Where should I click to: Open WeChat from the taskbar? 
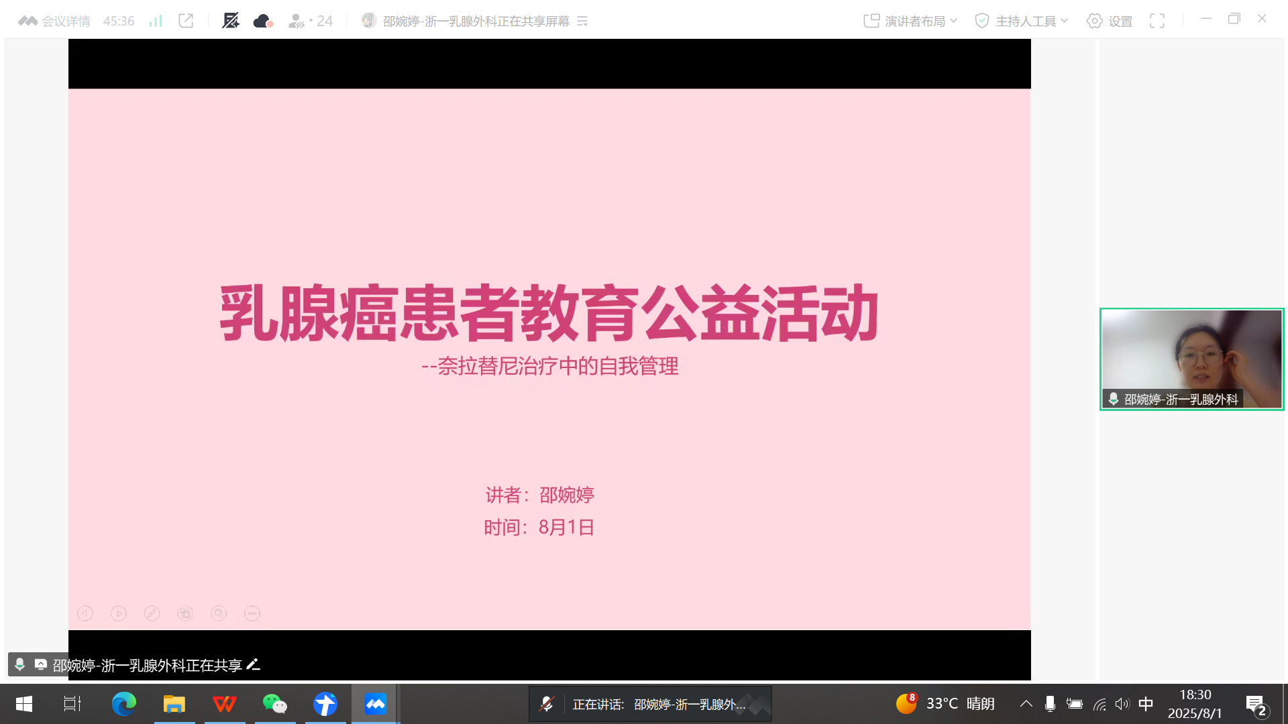coord(275,704)
